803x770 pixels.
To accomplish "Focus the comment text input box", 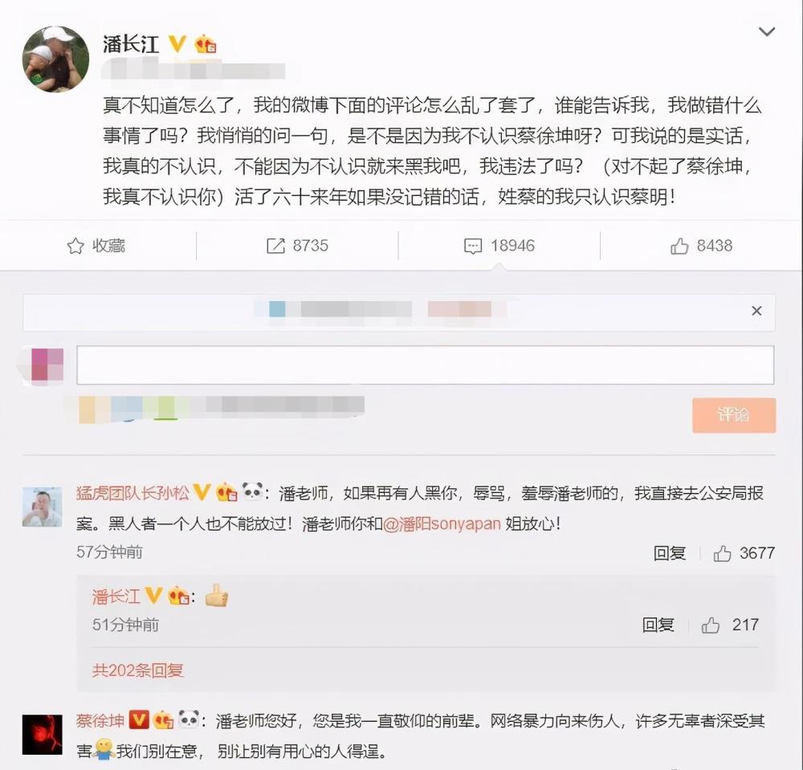I will click(x=425, y=365).
